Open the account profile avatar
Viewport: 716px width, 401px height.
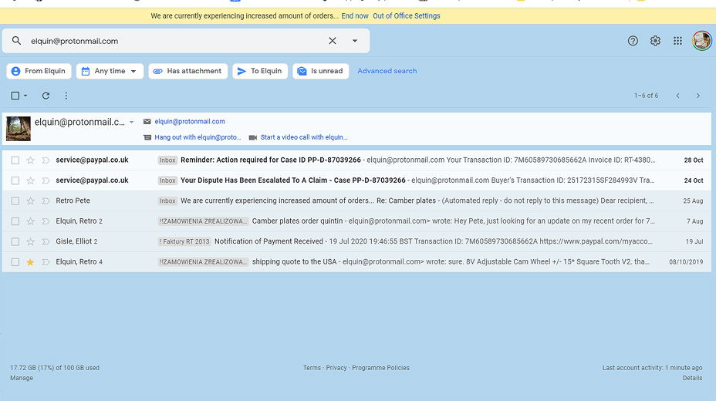(x=702, y=41)
